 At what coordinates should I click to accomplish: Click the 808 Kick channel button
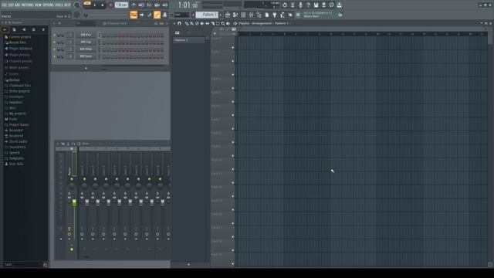pyautogui.click(x=86, y=35)
